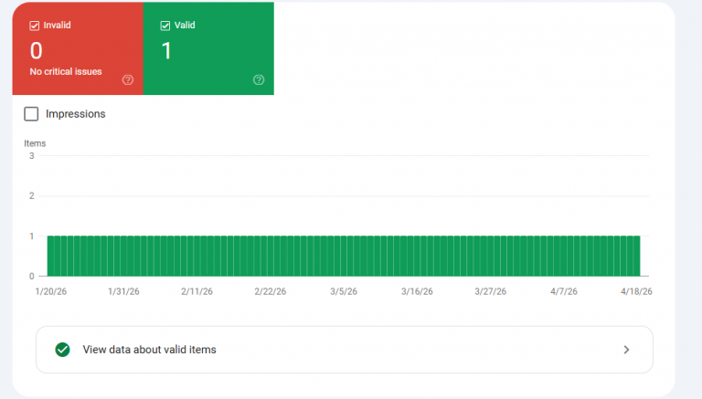Uncheck the Valid checkbox
Viewport: 702px width, 399px height.
coord(165,26)
